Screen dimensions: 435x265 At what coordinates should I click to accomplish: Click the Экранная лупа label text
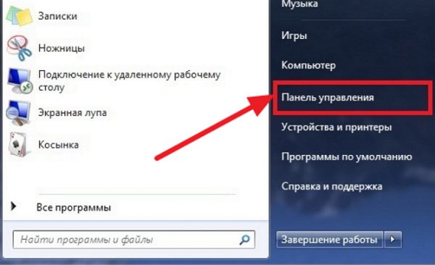point(72,113)
